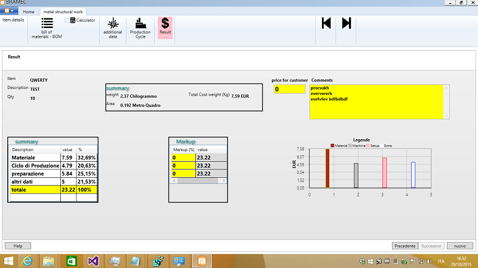Click the Item details group label
478x268 pixels.
[13, 20]
